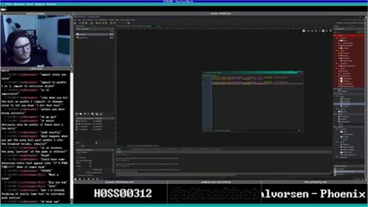368x207 pixels.
Task: Toggle visibility eye of the Background layer
Action: click(110, 38)
